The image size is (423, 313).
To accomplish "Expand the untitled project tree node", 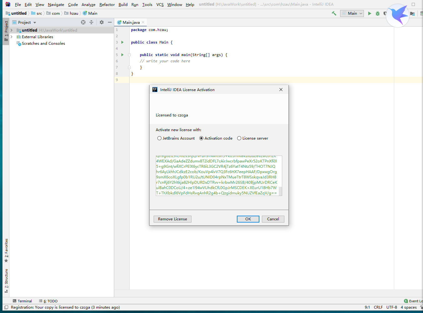I will pos(12,30).
